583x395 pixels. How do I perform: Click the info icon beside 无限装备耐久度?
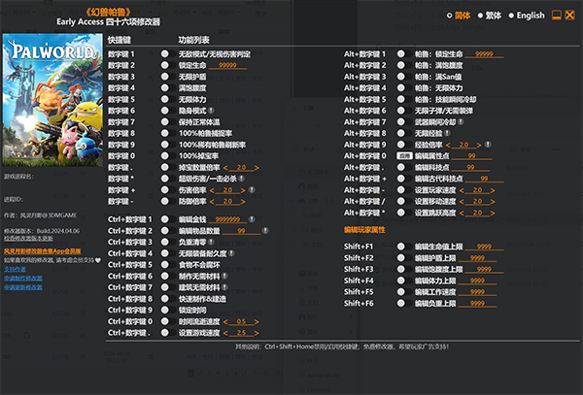(231, 253)
